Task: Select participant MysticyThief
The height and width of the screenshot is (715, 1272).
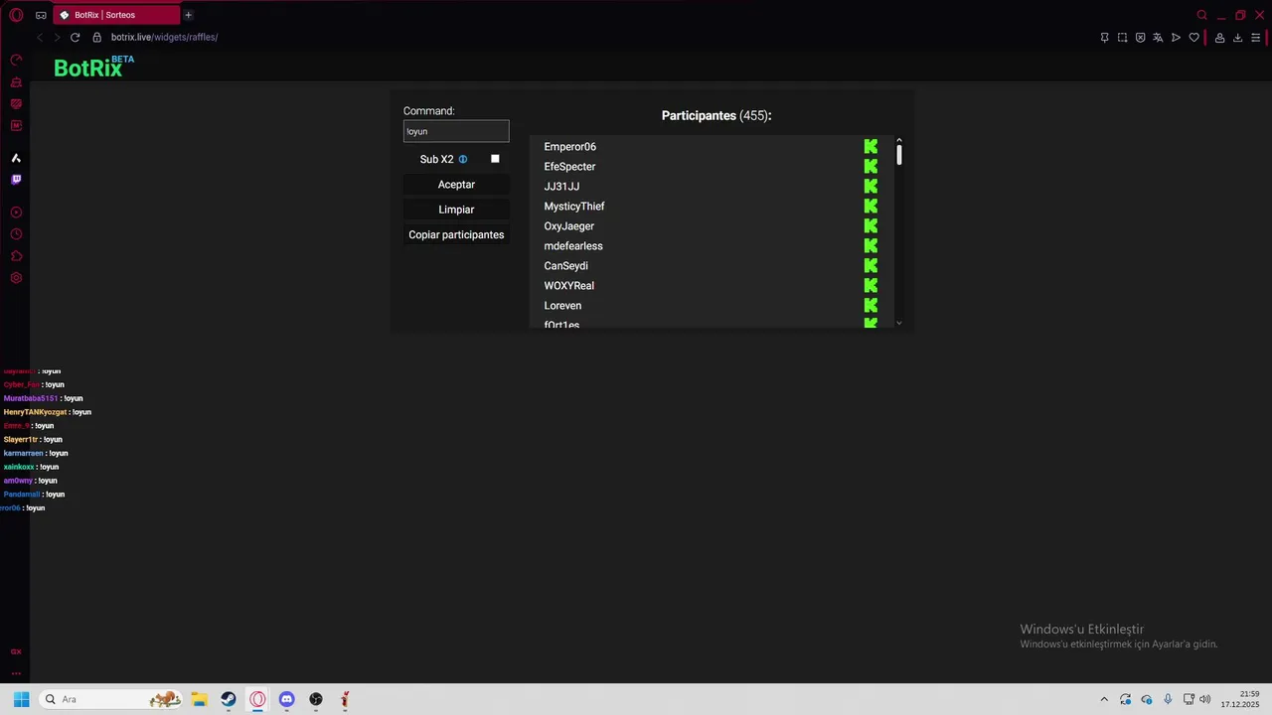Action: coord(574,207)
